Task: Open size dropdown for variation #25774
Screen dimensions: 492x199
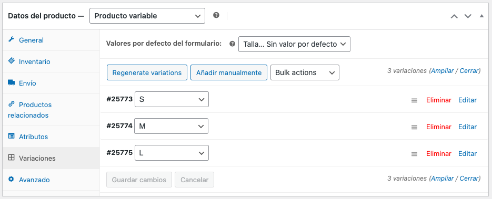Action: pyautogui.click(x=172, y=126)
